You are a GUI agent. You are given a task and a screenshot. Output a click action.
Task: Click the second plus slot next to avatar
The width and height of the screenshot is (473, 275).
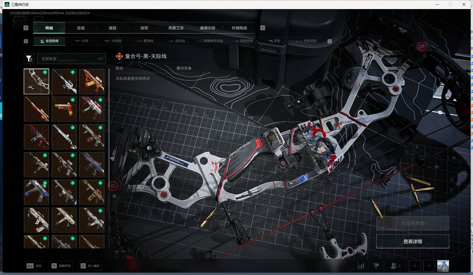[429, 266]
